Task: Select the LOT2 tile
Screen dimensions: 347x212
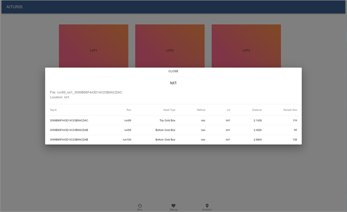Action: click(x=170, y=46)
